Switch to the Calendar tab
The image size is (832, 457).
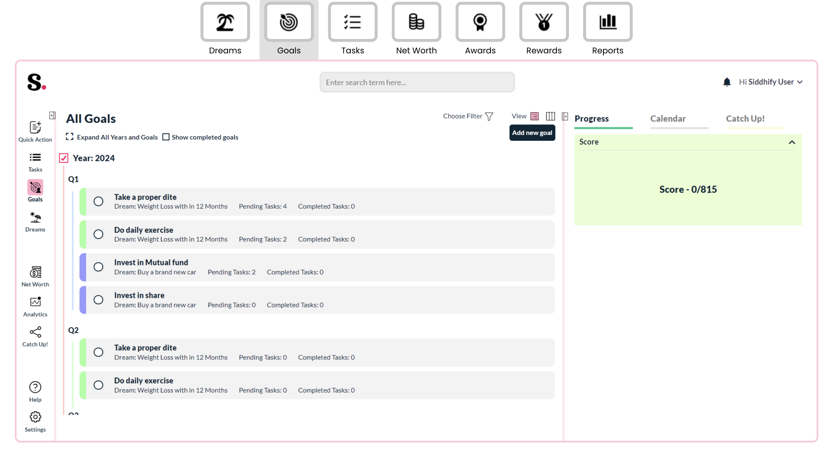(668, 119)
